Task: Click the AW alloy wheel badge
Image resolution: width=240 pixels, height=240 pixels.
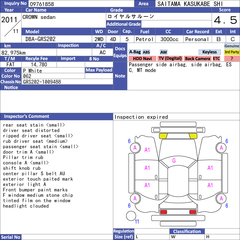Action: tap(163, 52)
